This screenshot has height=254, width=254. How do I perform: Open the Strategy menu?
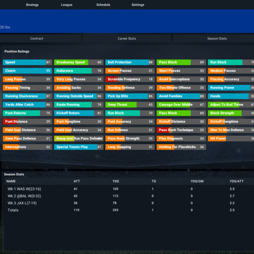click(x=32, y=5)
